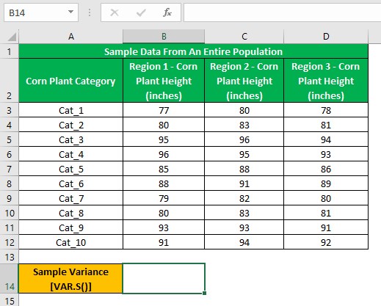Viewport: 381px width, 306px height.
Task: Select column B header
Action: [164, 37]
